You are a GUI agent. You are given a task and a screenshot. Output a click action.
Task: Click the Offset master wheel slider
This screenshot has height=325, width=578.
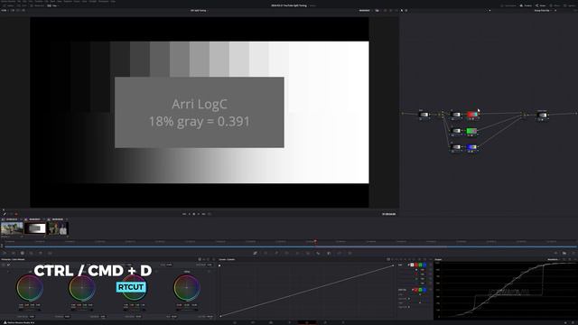187,310
